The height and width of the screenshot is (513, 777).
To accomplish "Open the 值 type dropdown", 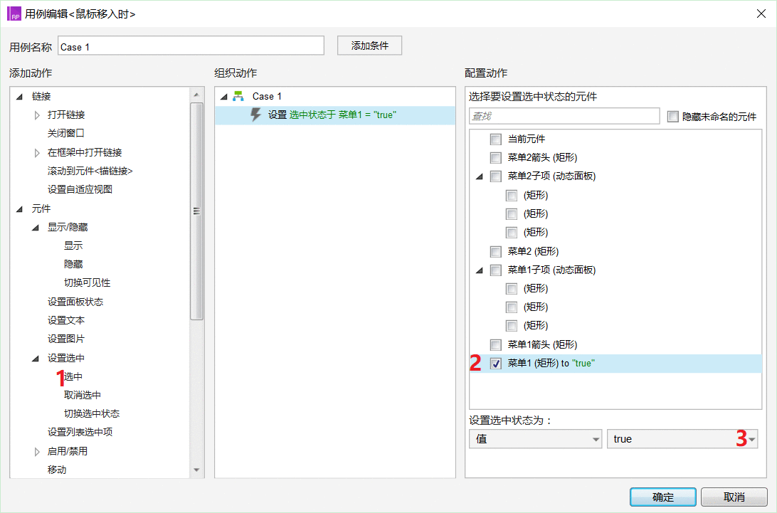I will point(535,439).
